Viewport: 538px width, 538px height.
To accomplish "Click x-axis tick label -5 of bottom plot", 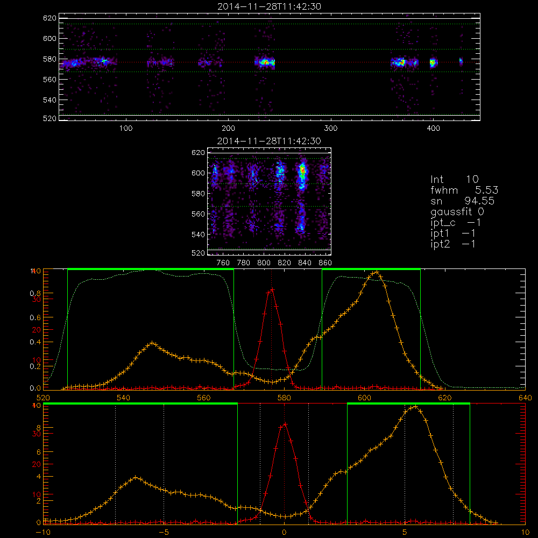I will pos(164,532).
